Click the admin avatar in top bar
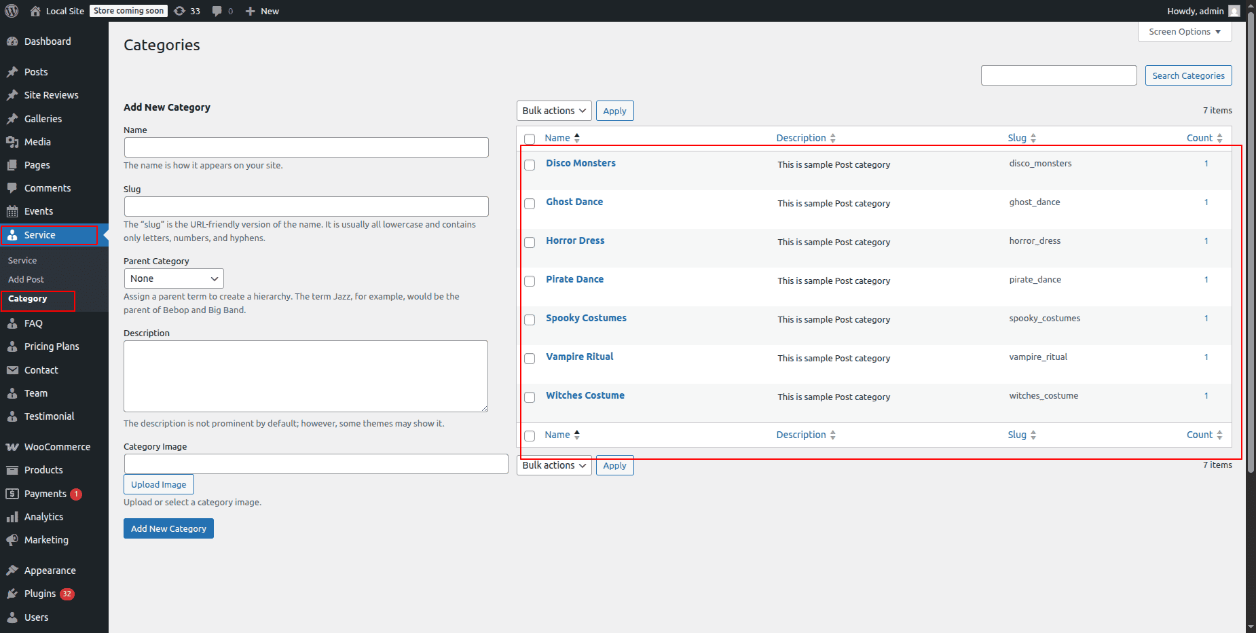 (1234, 11)
